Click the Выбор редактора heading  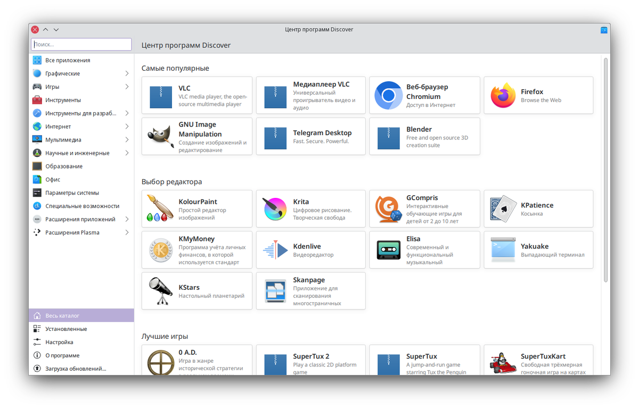[x=171, y=181]
